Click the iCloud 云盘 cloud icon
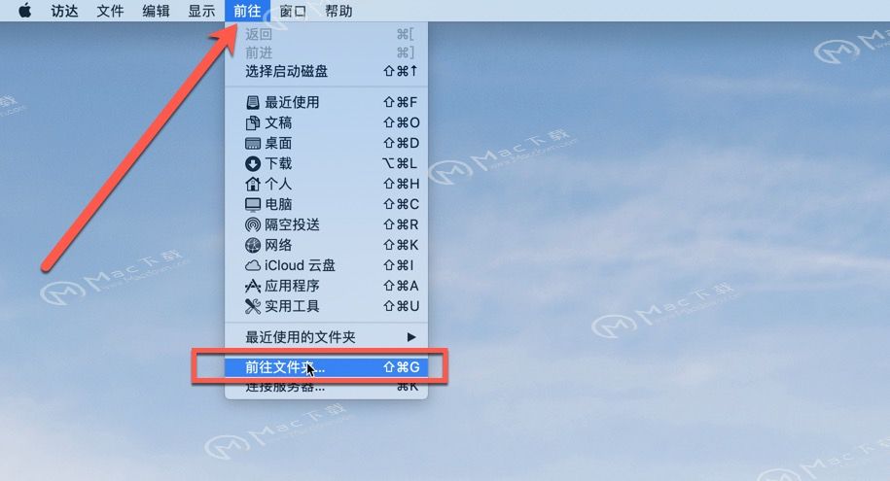This screenshot has height=481, width=890. pos(253,265)
